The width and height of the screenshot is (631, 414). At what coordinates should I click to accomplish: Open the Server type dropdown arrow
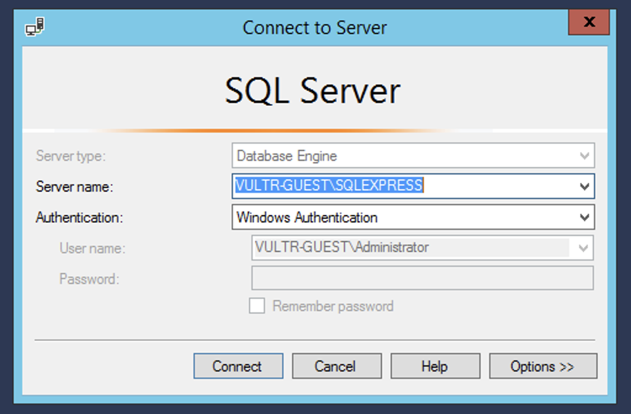(584, 156)
